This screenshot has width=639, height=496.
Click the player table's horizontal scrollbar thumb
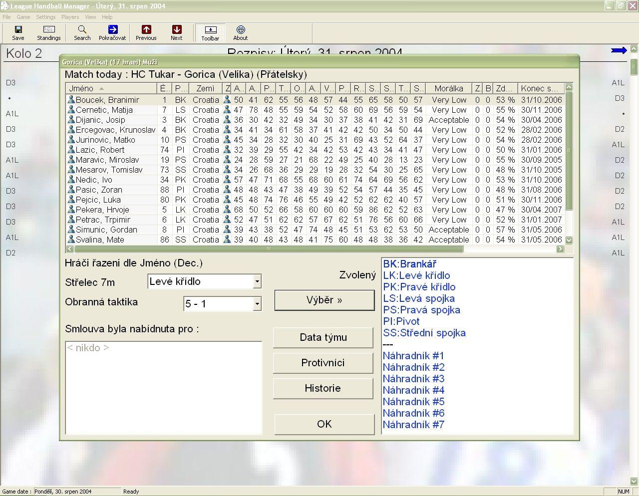pyautogui.click(x=269, y=248)
